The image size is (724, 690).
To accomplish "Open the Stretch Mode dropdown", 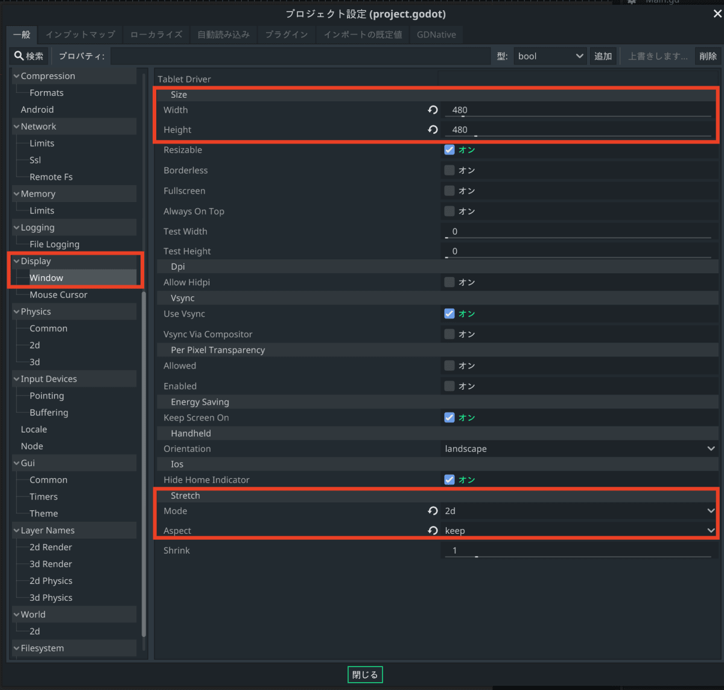I will click(x=579, y=511).
